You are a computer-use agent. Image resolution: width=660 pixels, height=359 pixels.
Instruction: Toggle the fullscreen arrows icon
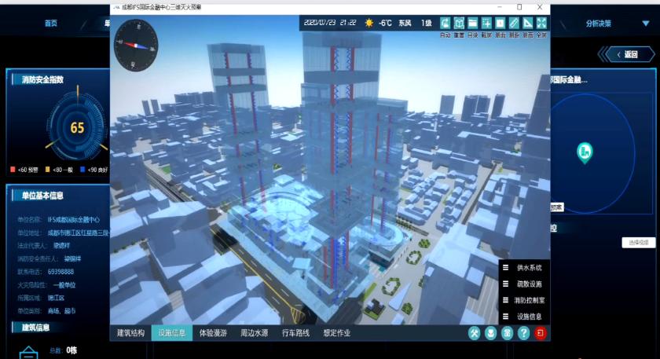click(541, 23)
